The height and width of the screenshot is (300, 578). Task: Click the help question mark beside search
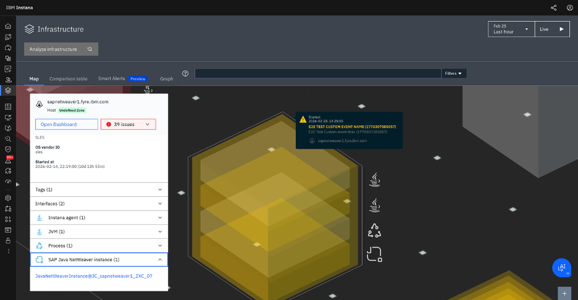[185, 73]
